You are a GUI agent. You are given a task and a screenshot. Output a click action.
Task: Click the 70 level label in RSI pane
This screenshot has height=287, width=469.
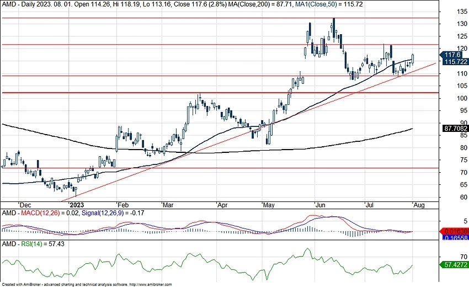pos(464,257)
